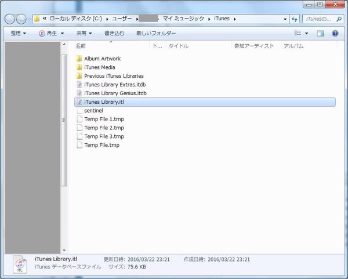Click the navigation pane scroll up arrow
The image size is (348, 279).
pos(64,45)
